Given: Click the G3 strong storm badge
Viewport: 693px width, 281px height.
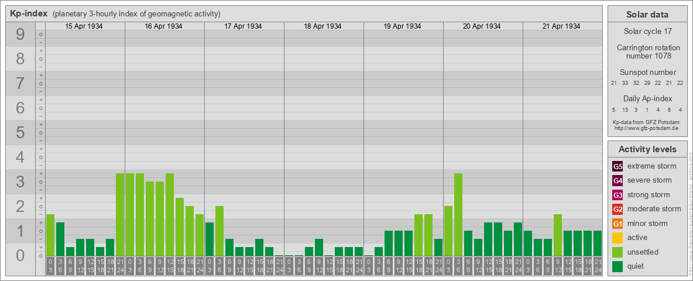Looking at the screenshot, I should pos(617,195).
